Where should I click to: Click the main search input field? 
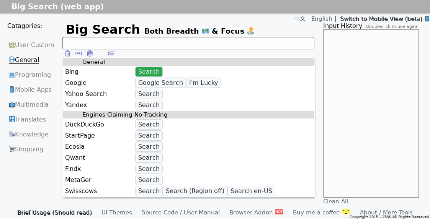click(188, 43)
